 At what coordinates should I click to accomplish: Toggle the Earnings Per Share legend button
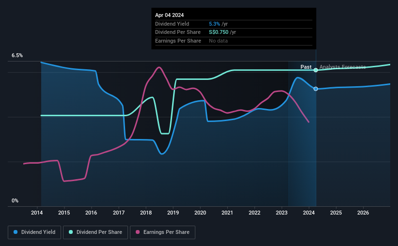[x=162, y=232]
